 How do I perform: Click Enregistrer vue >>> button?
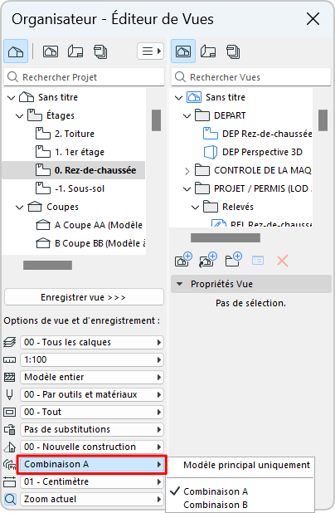84,297
